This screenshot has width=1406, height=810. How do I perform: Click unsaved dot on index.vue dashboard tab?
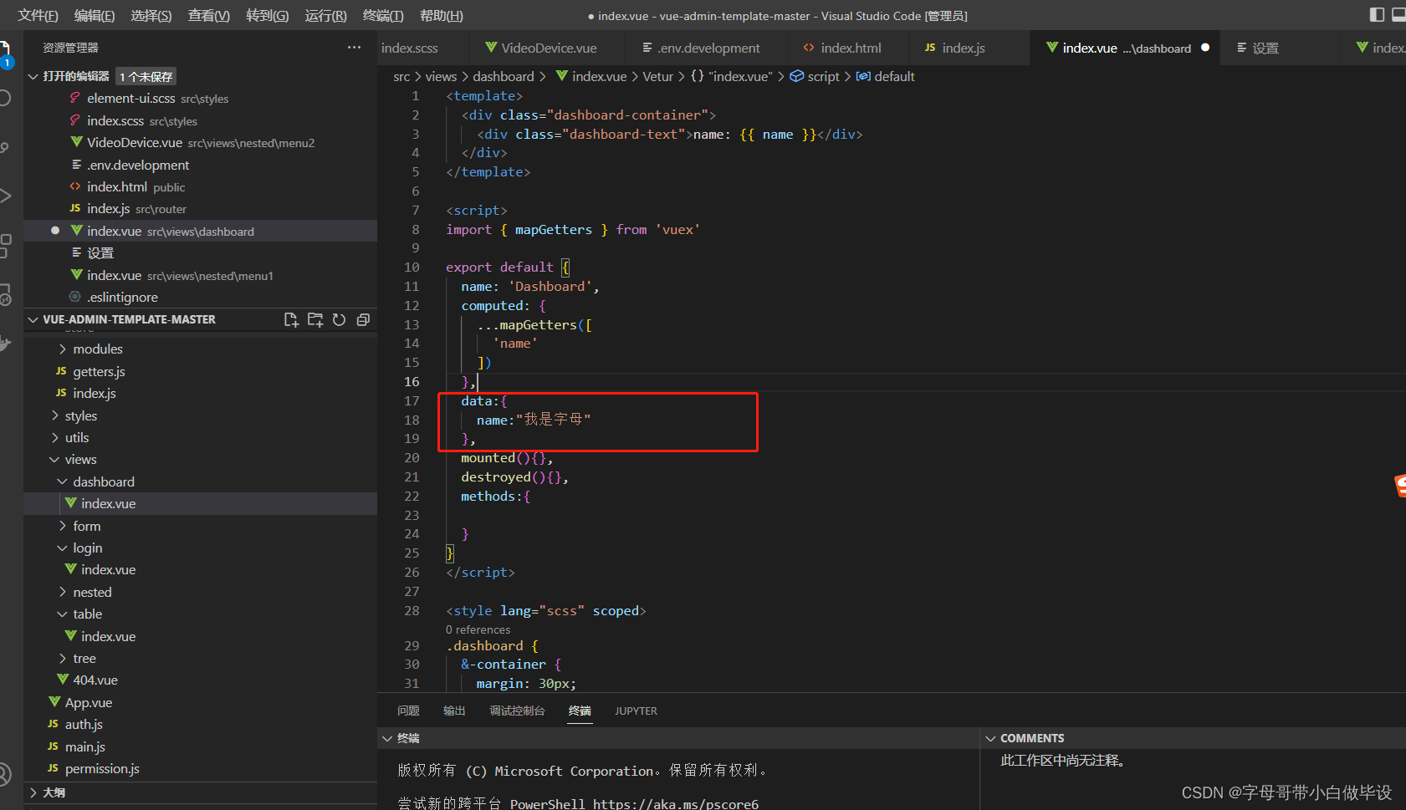pyautogui.click(x=1205, y=48)
